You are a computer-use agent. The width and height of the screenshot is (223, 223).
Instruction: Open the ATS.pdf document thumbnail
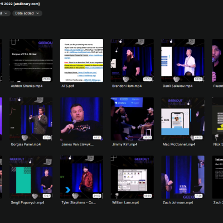coord(81,60)
